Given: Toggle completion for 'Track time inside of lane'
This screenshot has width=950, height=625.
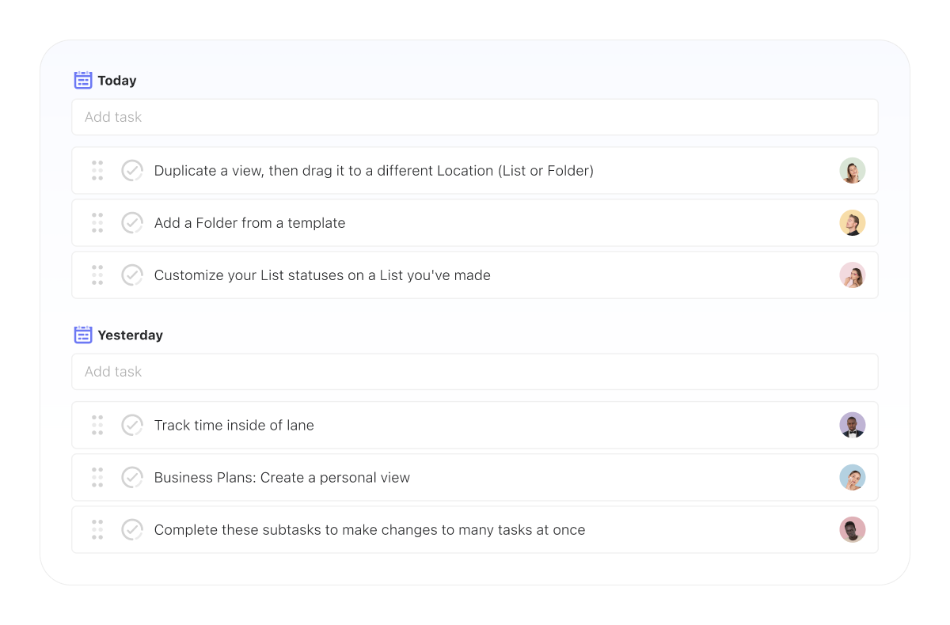Looking at the screenshot, I should (132, 425).
